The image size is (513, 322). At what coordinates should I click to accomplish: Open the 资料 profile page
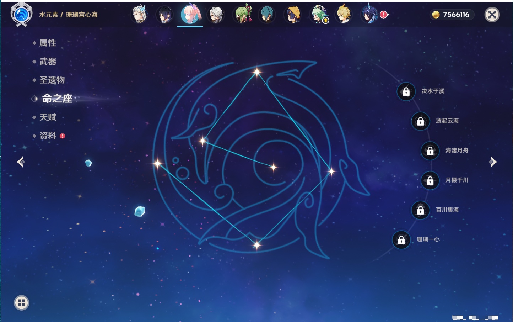click(x=48, y=136)
